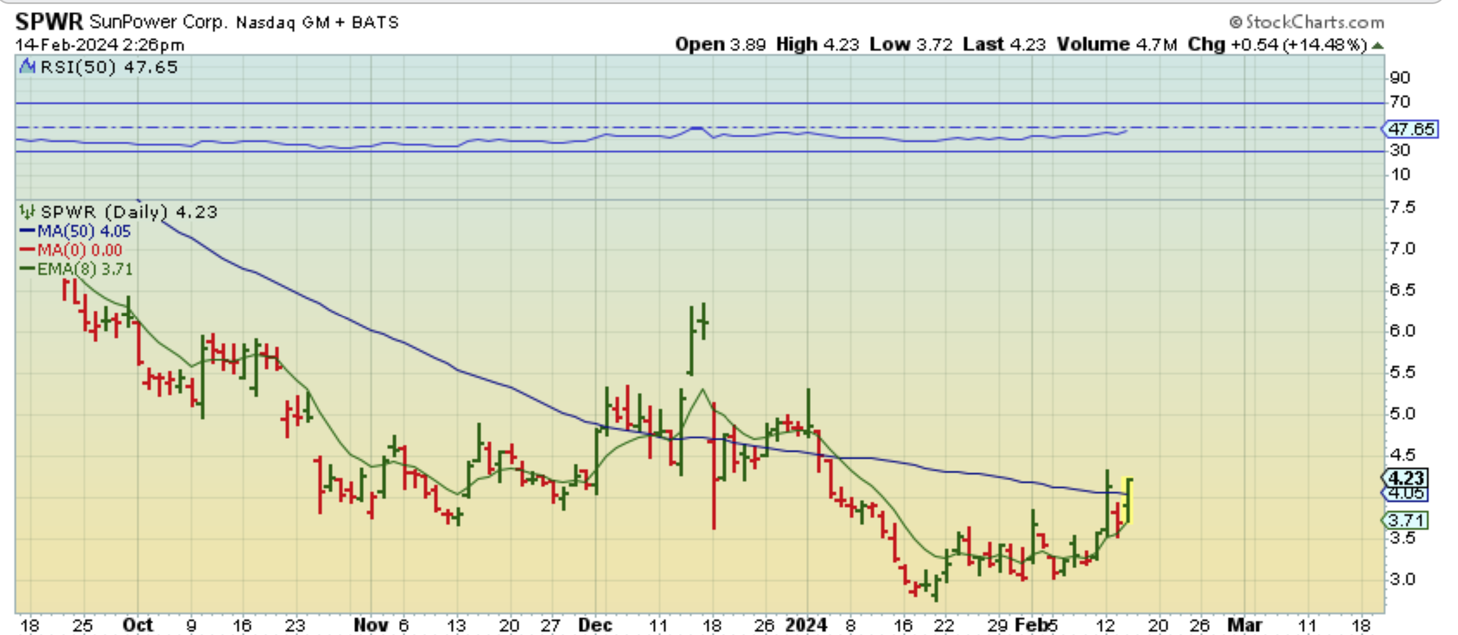Click the Oct month label on the time axis
The width and height of the screenshot is (1458, 635).
[x=138, y=625]
